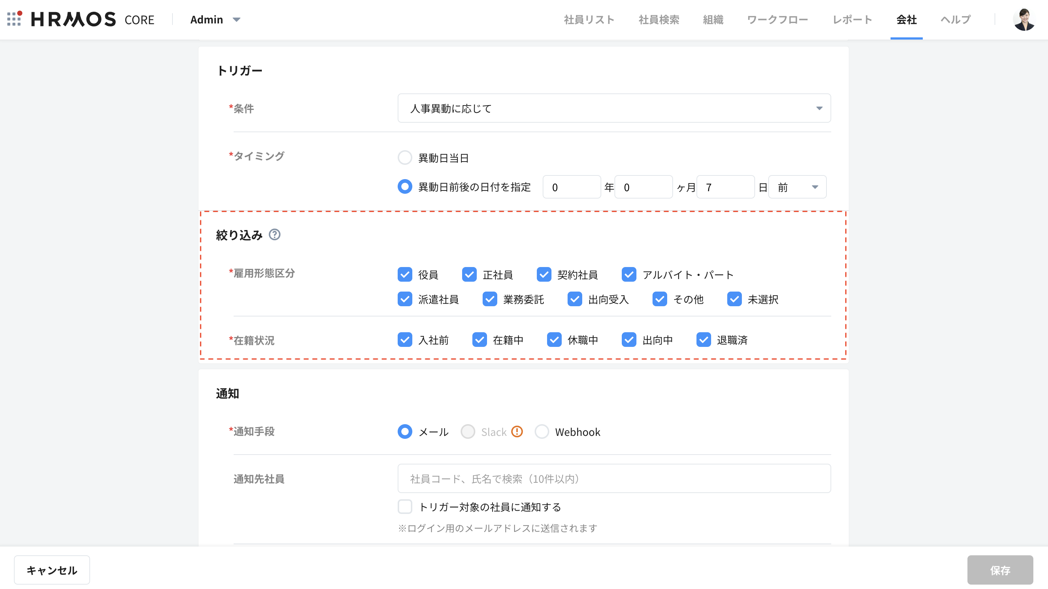Open the apps grid menu icon
This screenshot has width=1048, height=589.
(14, 19)
